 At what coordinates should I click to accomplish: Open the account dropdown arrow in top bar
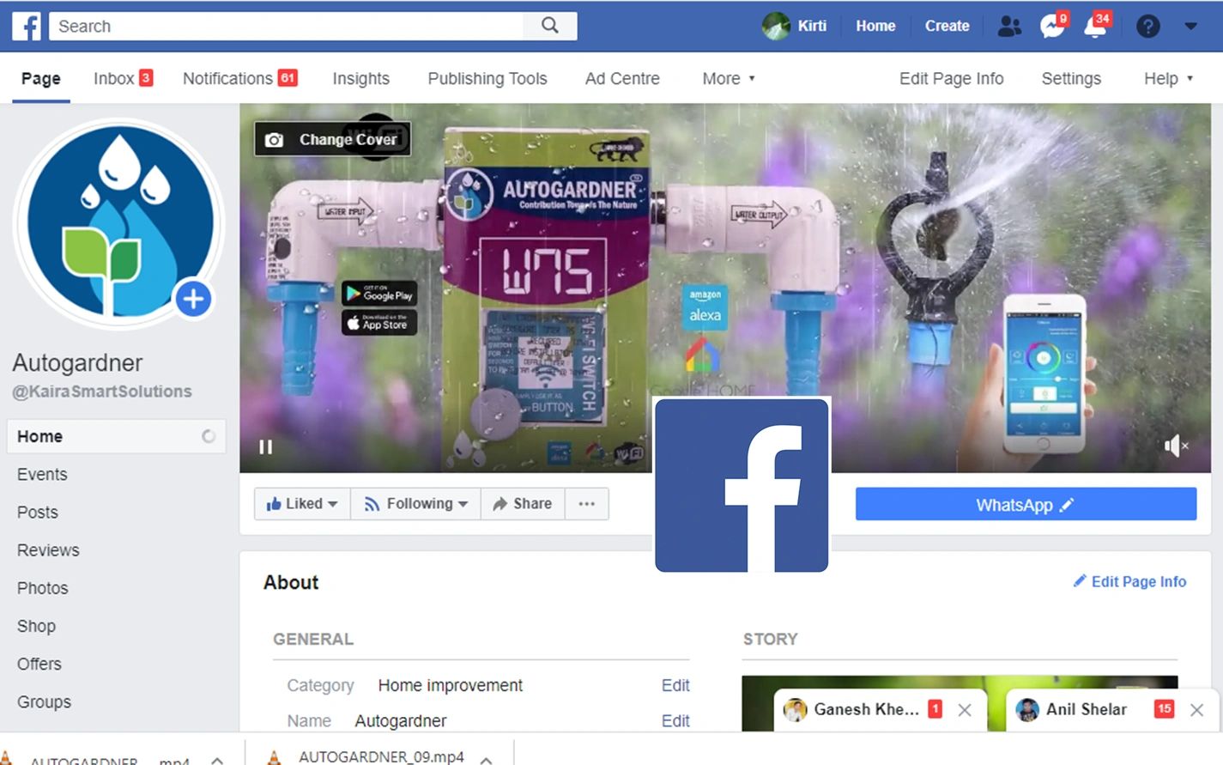[1190, 27]
